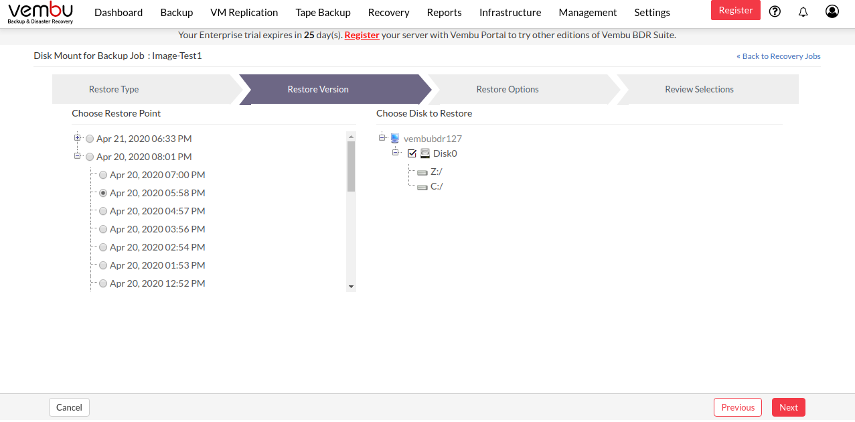Click the C:/ volume drive icon
The image size is (855, 422).
tap(422, 187)
